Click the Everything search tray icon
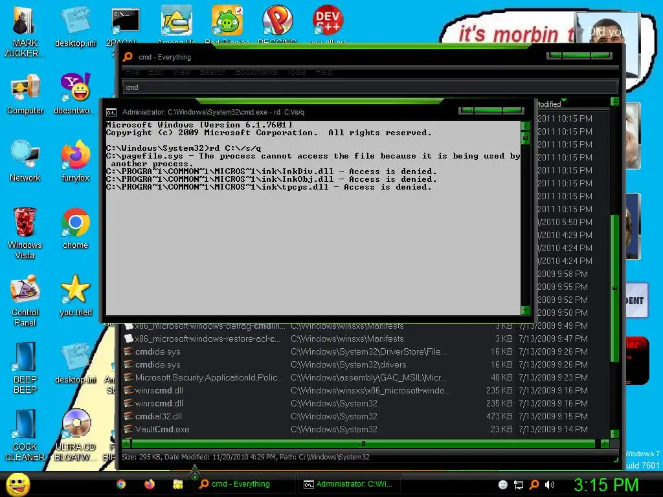The height and width of the screenshot is (497, 663). (534, 485)
